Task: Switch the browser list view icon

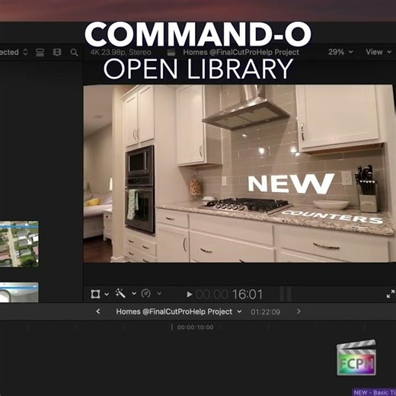Action: click(x=40, y=53)
